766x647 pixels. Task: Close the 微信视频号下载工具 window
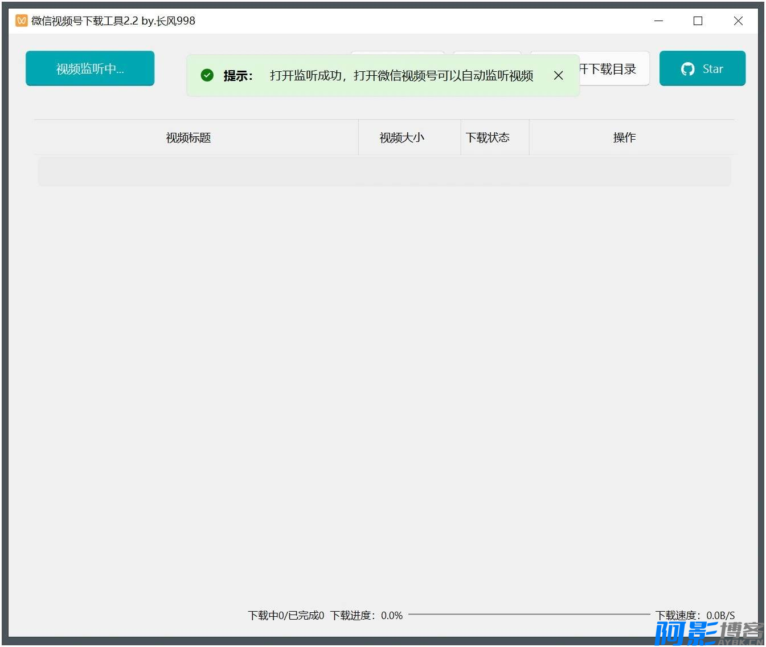[x=738, y=21]
